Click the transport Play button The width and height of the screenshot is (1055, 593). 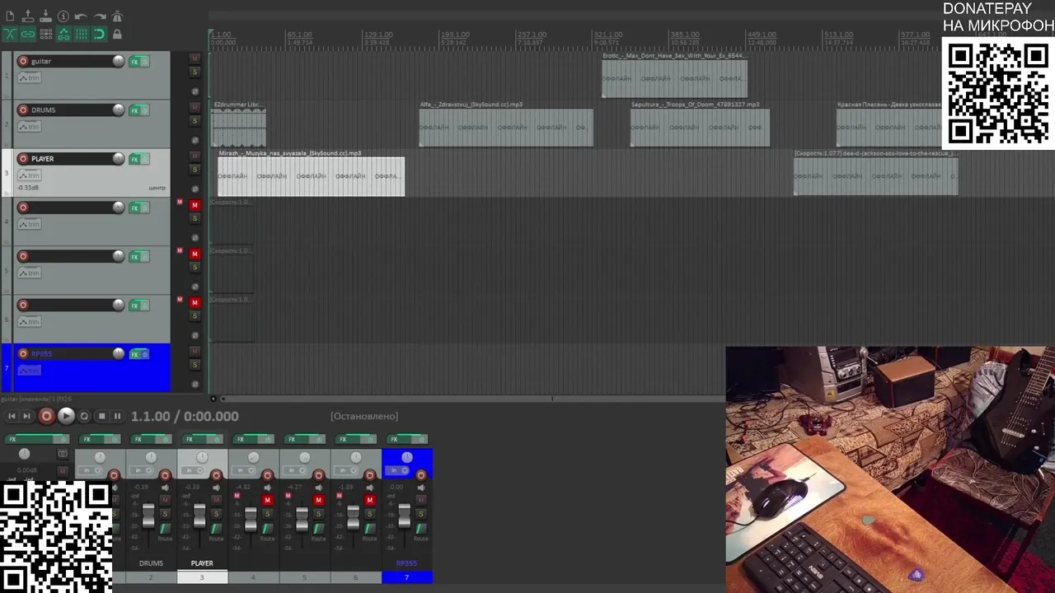(66, 416)
